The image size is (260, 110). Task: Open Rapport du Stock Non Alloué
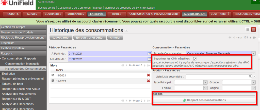[x=21, y=89]
